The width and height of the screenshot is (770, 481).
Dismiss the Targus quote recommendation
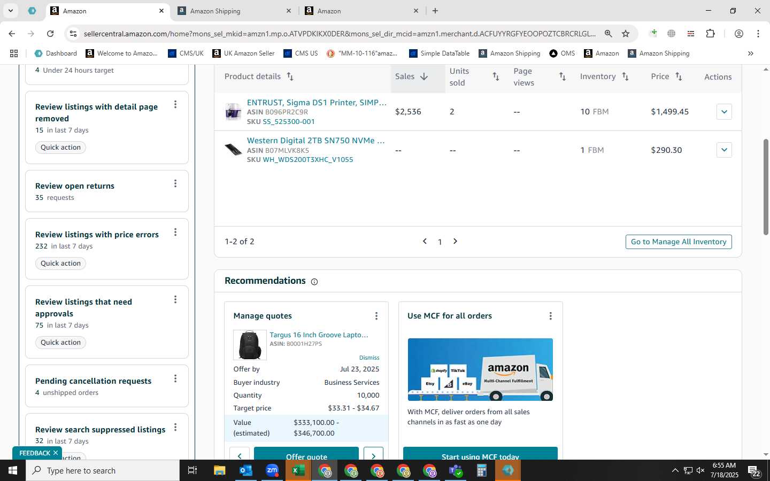pos(369,358)
